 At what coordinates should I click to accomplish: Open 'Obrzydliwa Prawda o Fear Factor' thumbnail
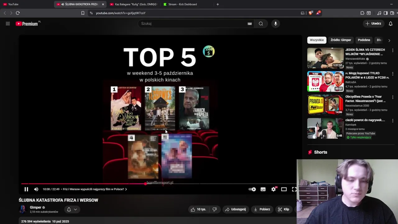(x=325, y=105)
